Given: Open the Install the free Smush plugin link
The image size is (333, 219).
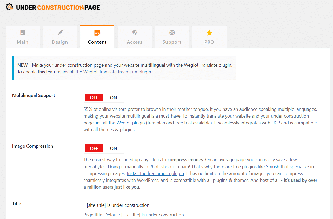Looking at the screenshot, I should pos(155,173).
